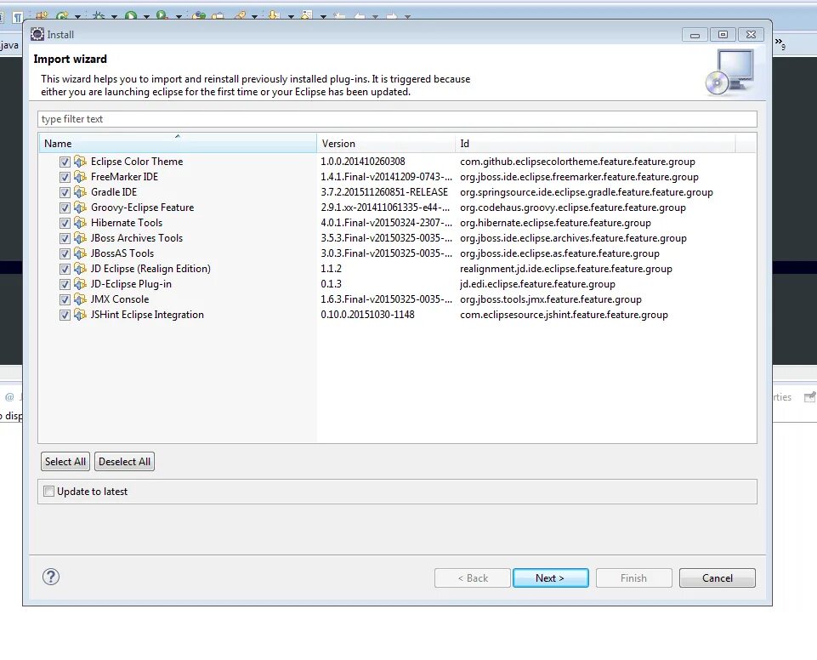
Task: Click the Next > button
Action: point(551,577)
